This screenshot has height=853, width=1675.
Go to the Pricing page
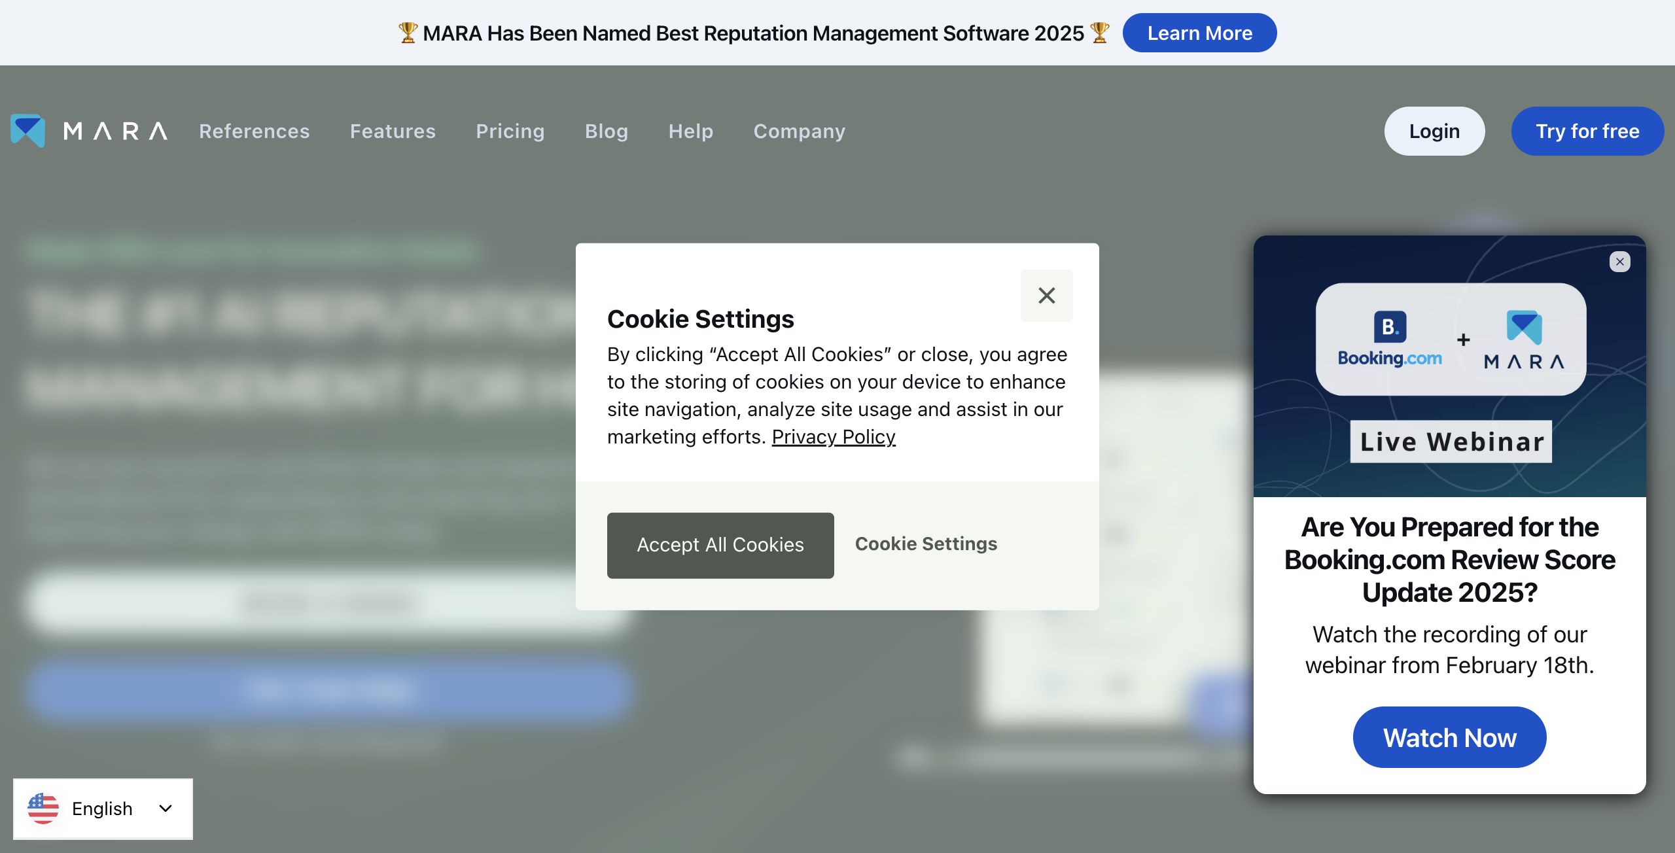(510, 131)
